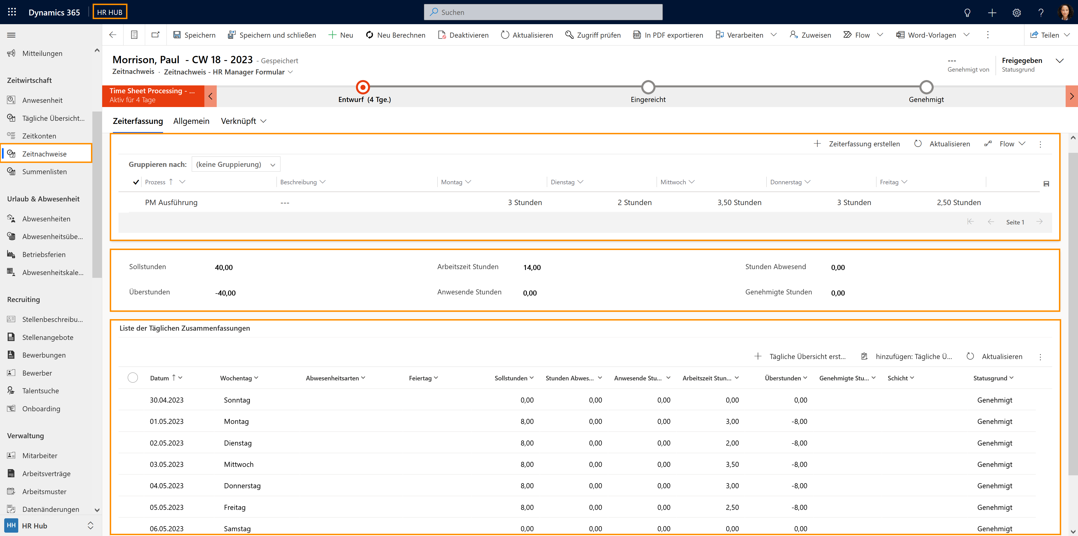Click the lightbulb assistant icon

pos(967,13)
